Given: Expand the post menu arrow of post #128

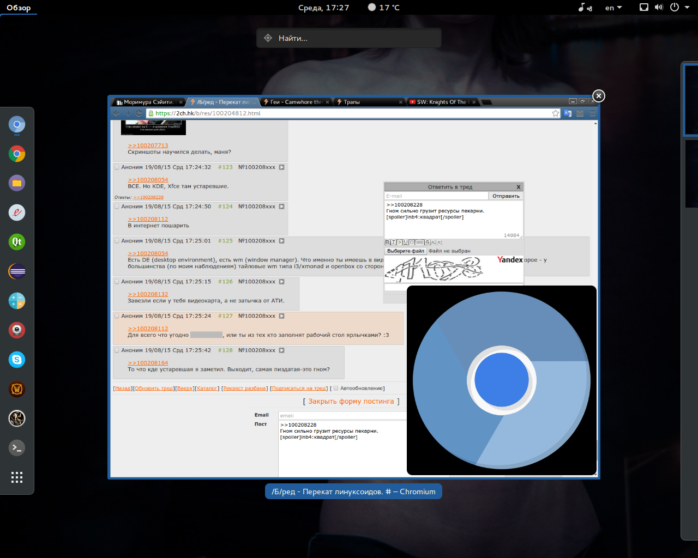Looking at the screenshot, I should point(282,350).
